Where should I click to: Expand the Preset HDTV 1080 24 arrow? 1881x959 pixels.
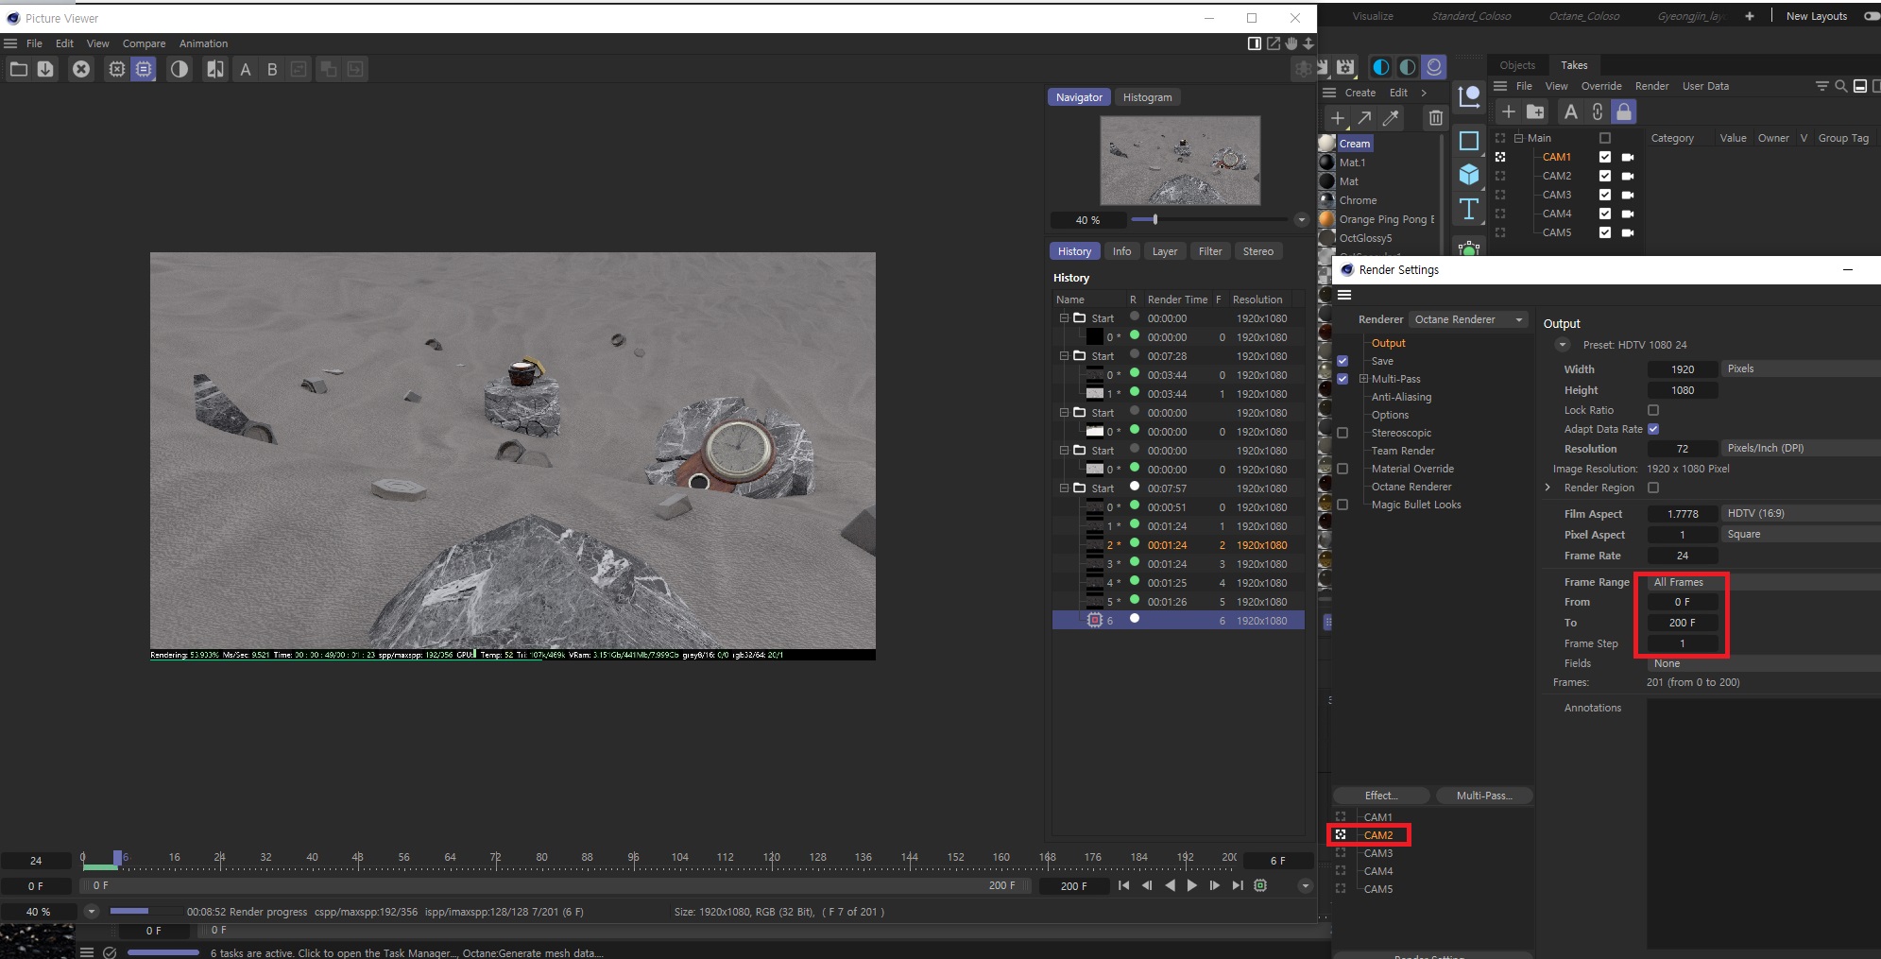[x=1563, y=345]
